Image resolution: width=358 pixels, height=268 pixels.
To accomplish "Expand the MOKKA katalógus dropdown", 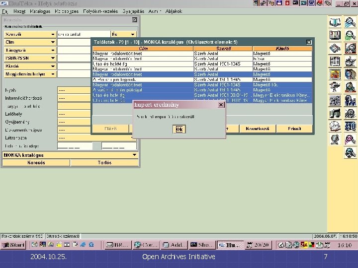I will (x=134, y=155).
